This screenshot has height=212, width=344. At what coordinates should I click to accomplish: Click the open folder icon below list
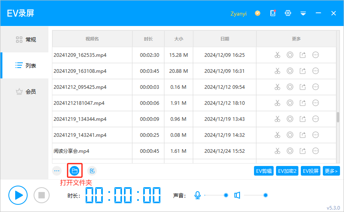pos(74,171)
